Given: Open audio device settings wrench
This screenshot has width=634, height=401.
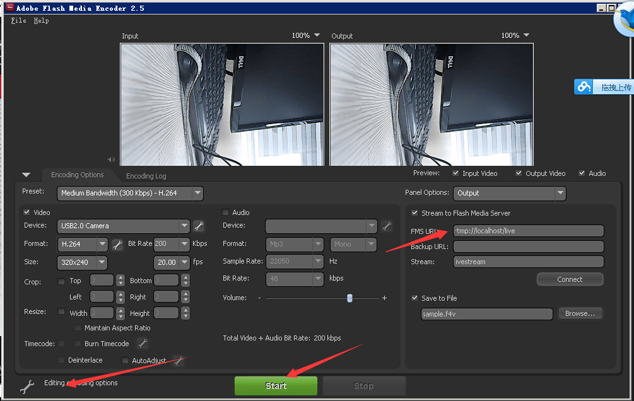Looking at the screenshot, I should 387,226.
